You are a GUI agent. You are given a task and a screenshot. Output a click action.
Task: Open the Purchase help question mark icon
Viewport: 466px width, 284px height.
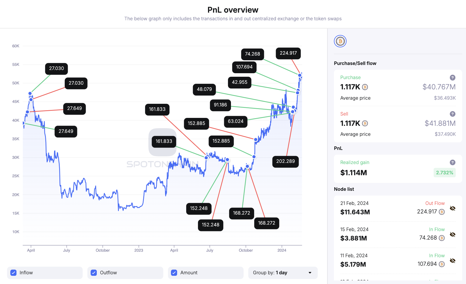coord(452,77)
